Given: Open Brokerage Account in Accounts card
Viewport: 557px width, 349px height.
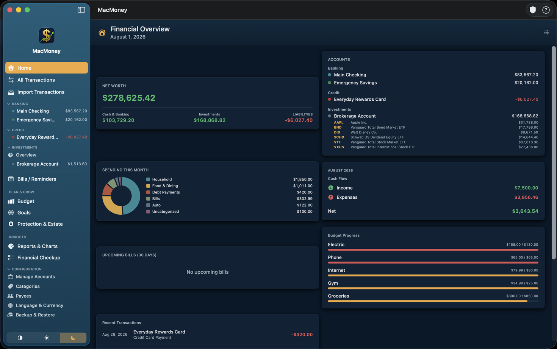Looking at the screenshot, I should [x=433, y=116].
